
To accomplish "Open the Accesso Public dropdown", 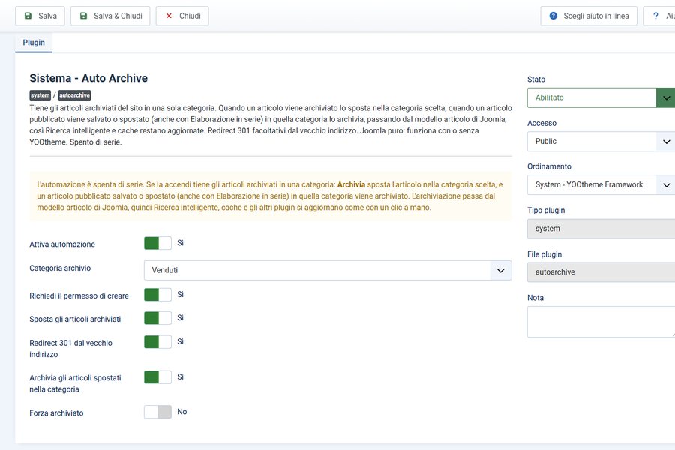I will (601, 142).
